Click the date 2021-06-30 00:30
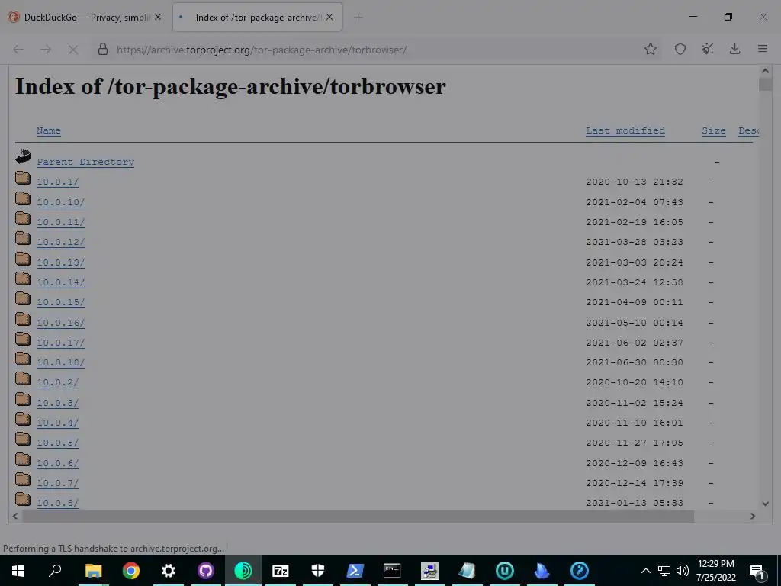Screen dimensions: 781x586 pos(634,362)
